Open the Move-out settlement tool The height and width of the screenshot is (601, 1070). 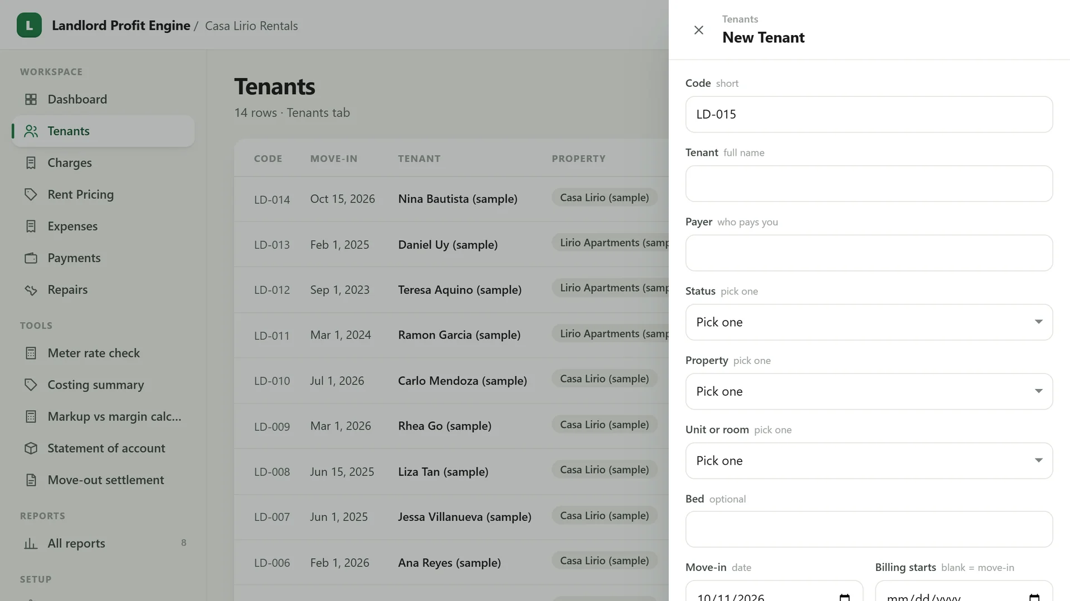tap(103, 480)
